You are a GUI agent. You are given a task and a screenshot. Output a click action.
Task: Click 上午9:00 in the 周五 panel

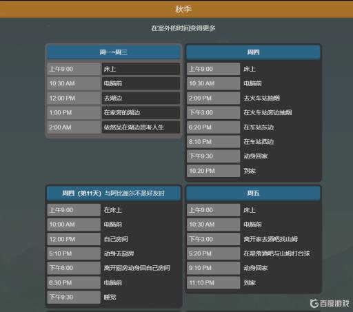click(214, 210)
